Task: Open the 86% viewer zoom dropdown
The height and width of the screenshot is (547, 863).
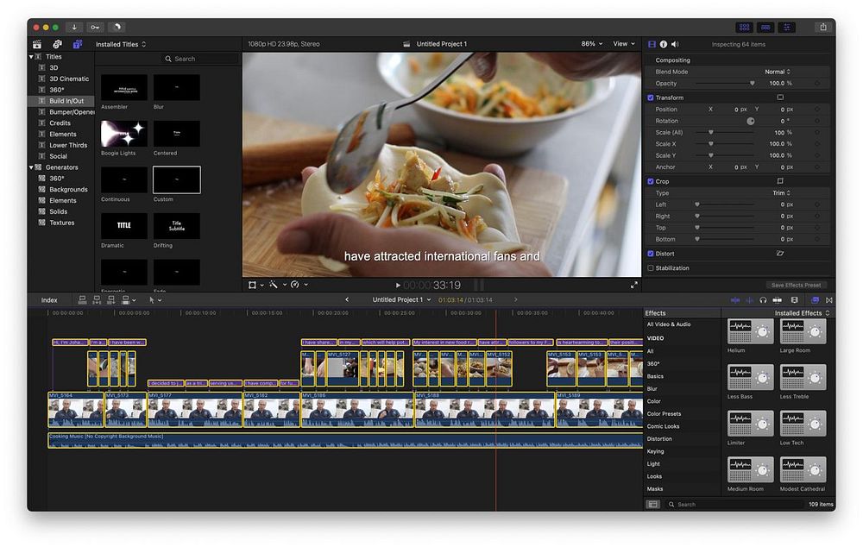Action: pyautogui.click(x=592, y=44)
